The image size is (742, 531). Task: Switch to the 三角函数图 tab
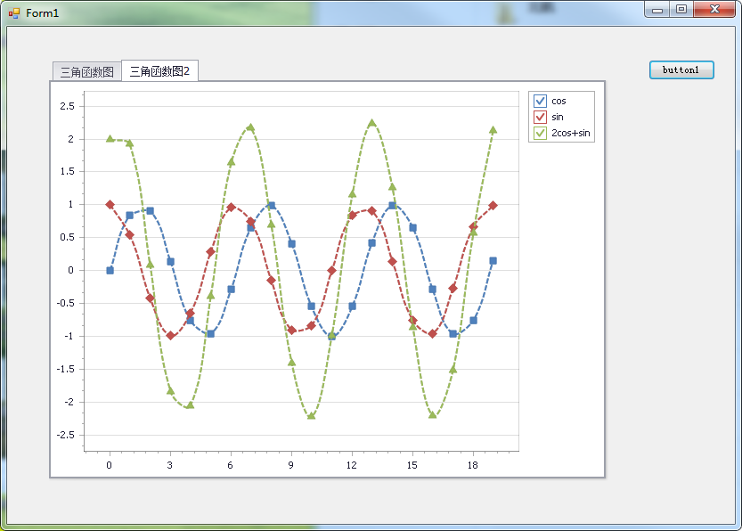coord(86,72)
